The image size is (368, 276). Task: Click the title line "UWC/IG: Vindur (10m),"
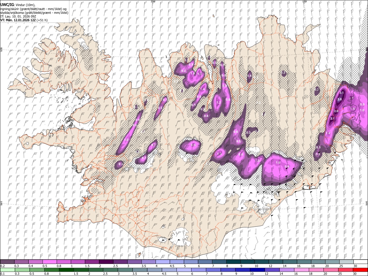click(x=18, y=5)
